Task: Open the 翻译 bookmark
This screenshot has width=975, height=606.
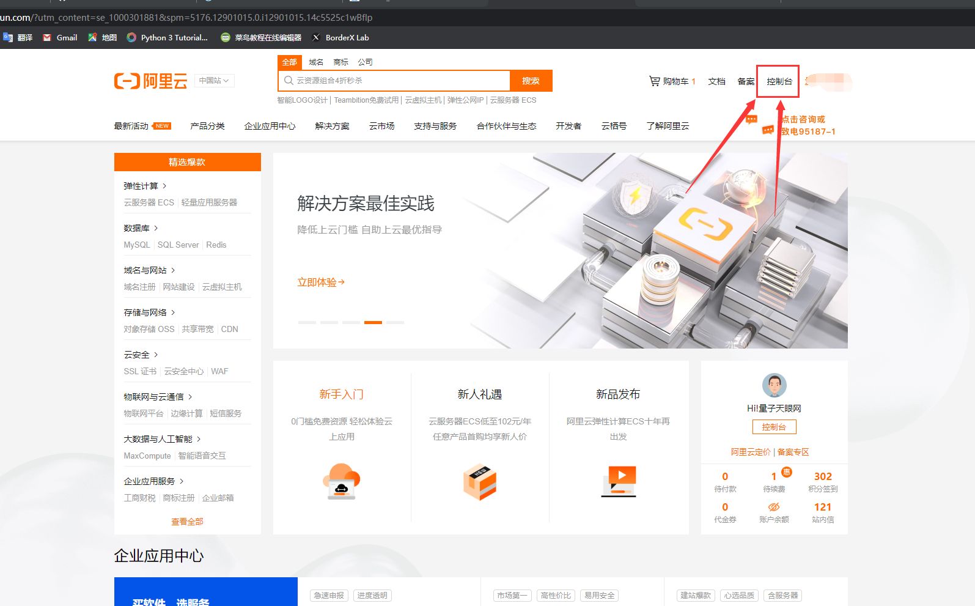Action: click(18, 37)
